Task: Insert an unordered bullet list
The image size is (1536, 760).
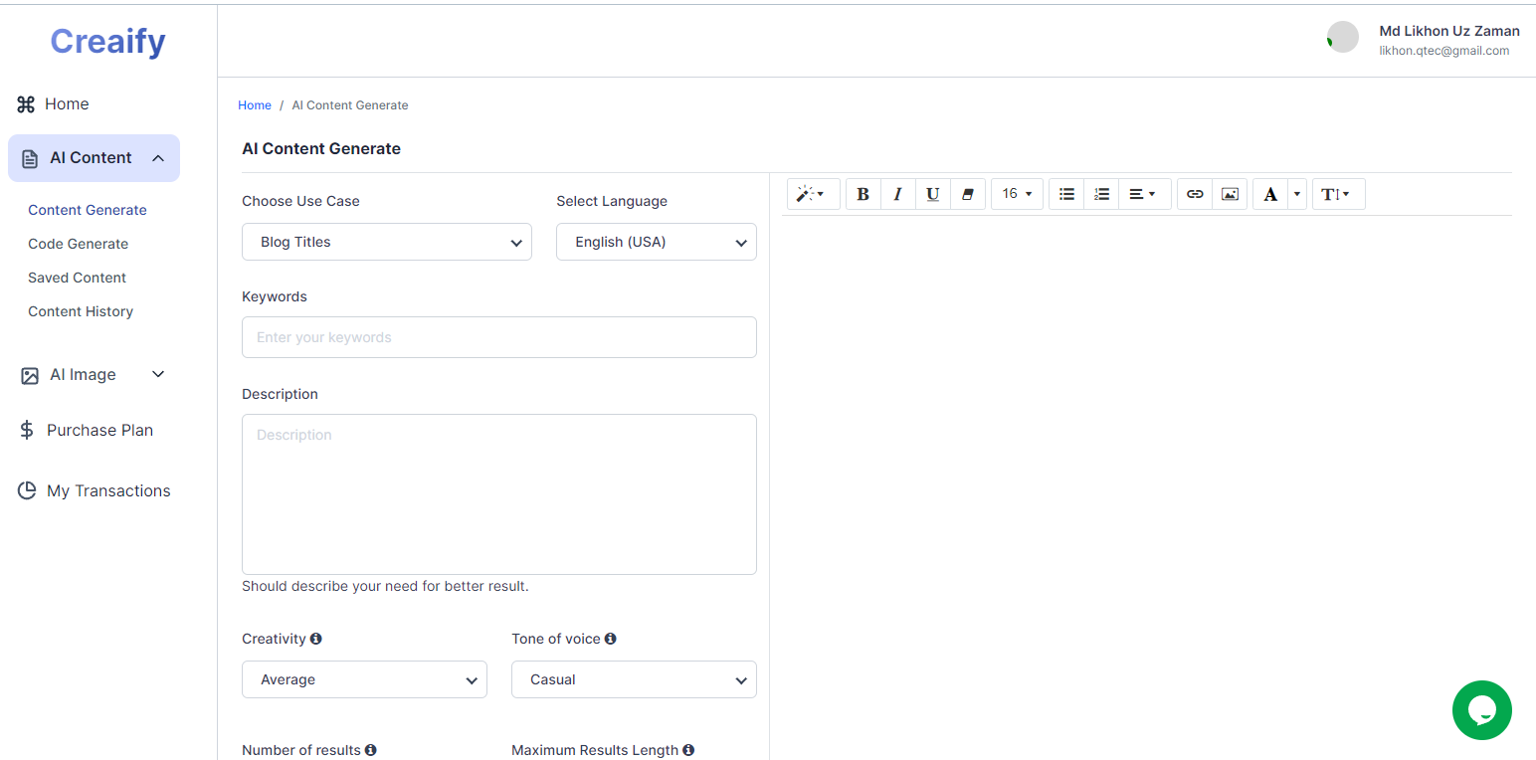Action: 1066,194
